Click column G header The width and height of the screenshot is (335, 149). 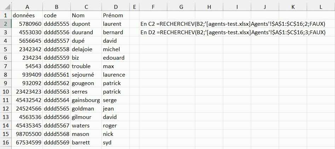coord(181,6)
